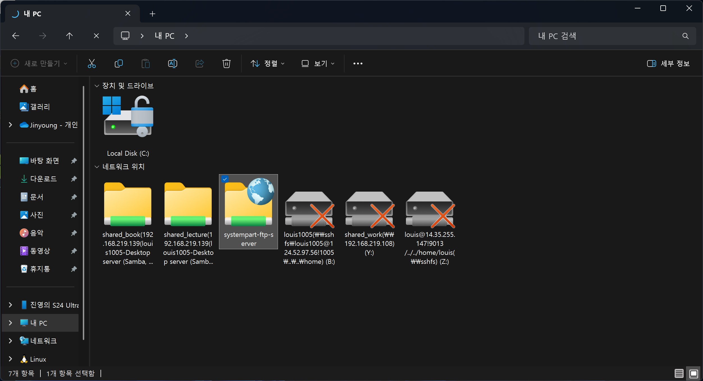Switch to large icons view in status bar
Viewport: 703px width, 381px height.
click(x=693, y=373)
